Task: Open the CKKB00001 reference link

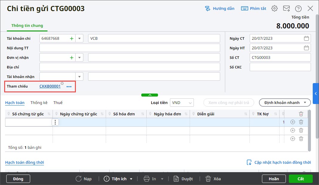Action: (50, 86)
